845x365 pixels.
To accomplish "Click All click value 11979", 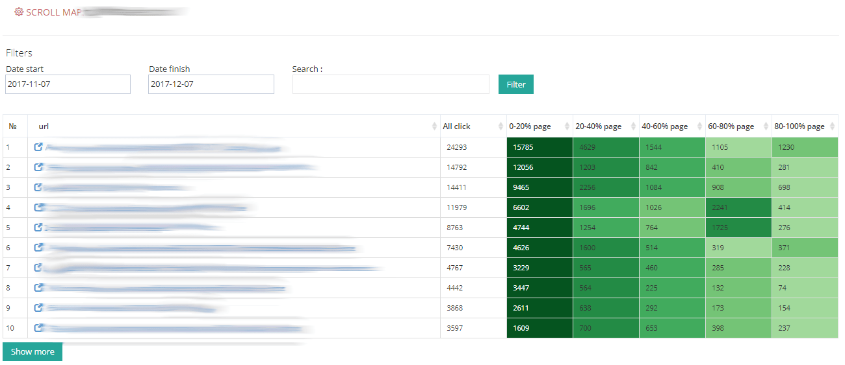I will coord(457,207).
